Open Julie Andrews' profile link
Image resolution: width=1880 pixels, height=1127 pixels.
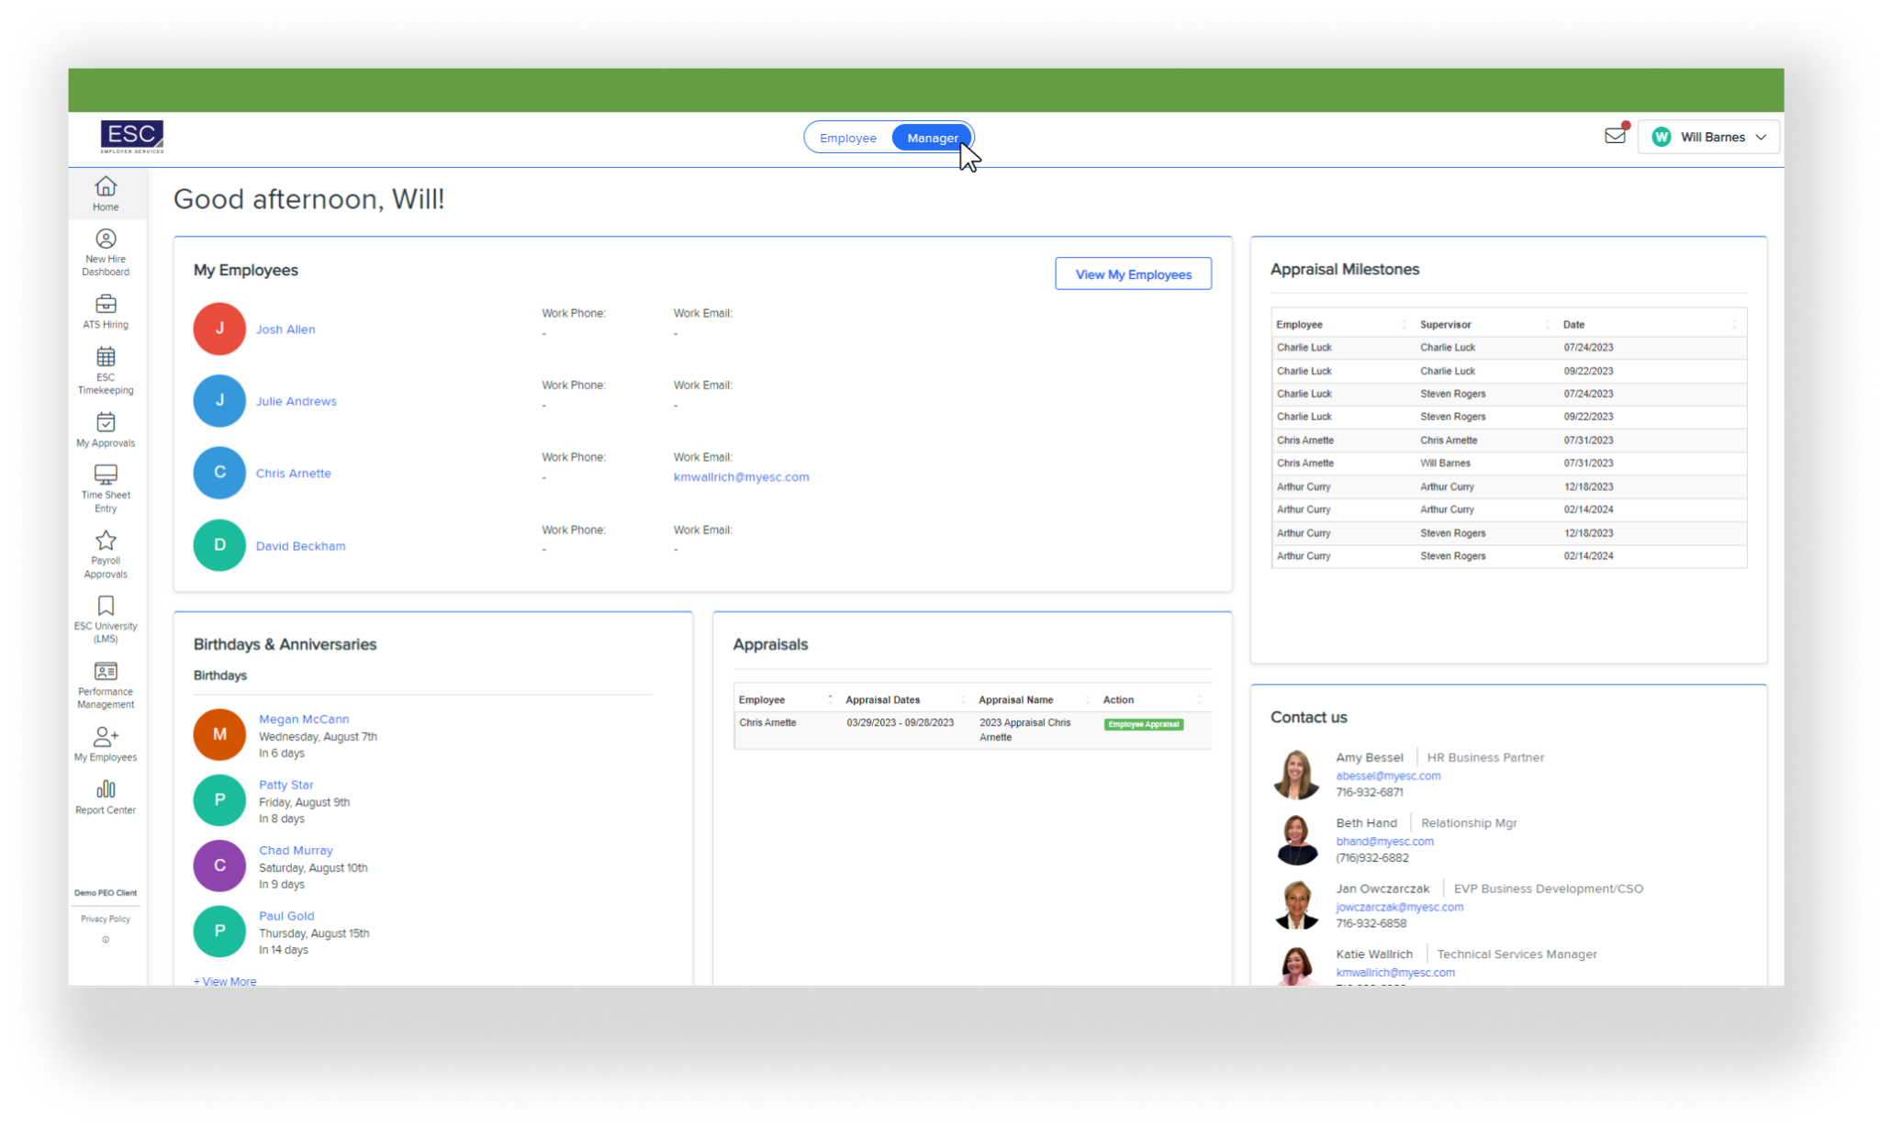pyautogui.click(x=297, y=401)
